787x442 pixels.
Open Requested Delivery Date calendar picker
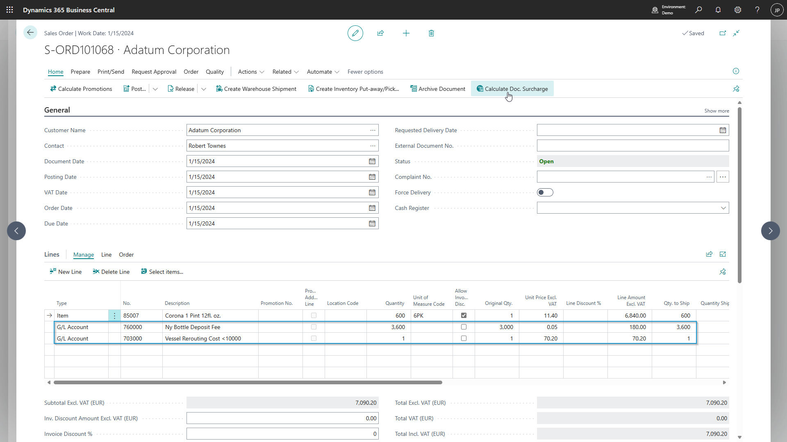[723, 130]
